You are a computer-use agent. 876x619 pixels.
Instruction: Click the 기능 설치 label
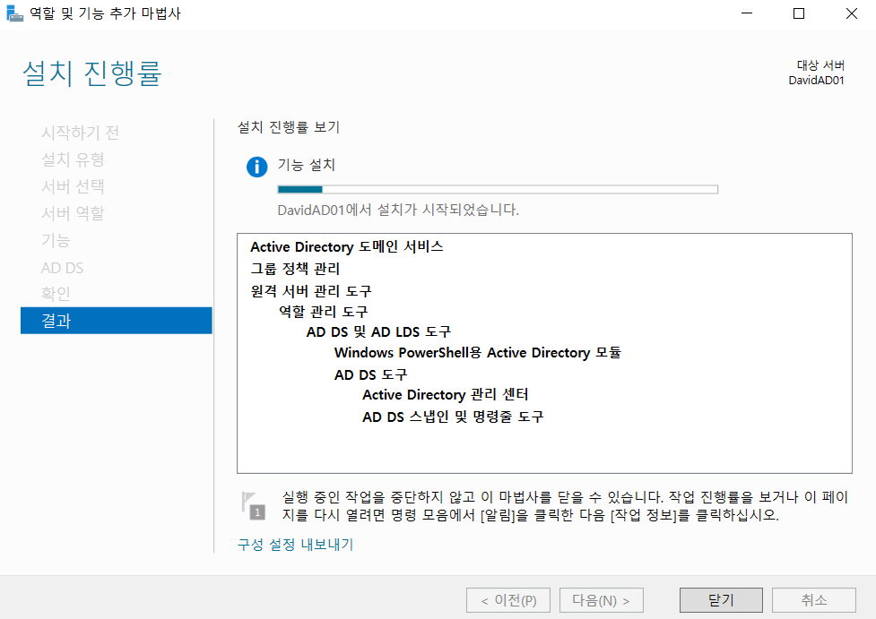click(x=306, y=165)
